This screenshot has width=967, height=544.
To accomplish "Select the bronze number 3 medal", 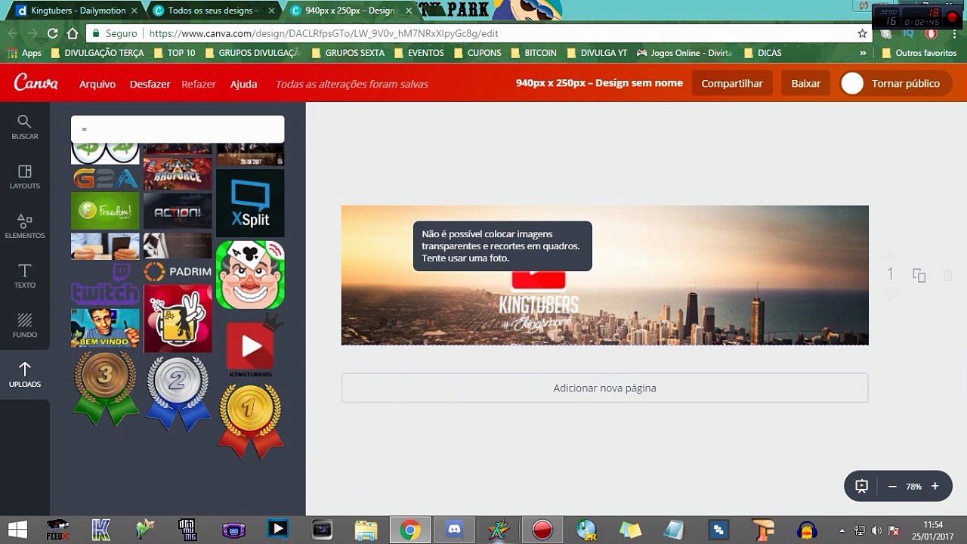I will pyautogui.click(x=105, y=389).
